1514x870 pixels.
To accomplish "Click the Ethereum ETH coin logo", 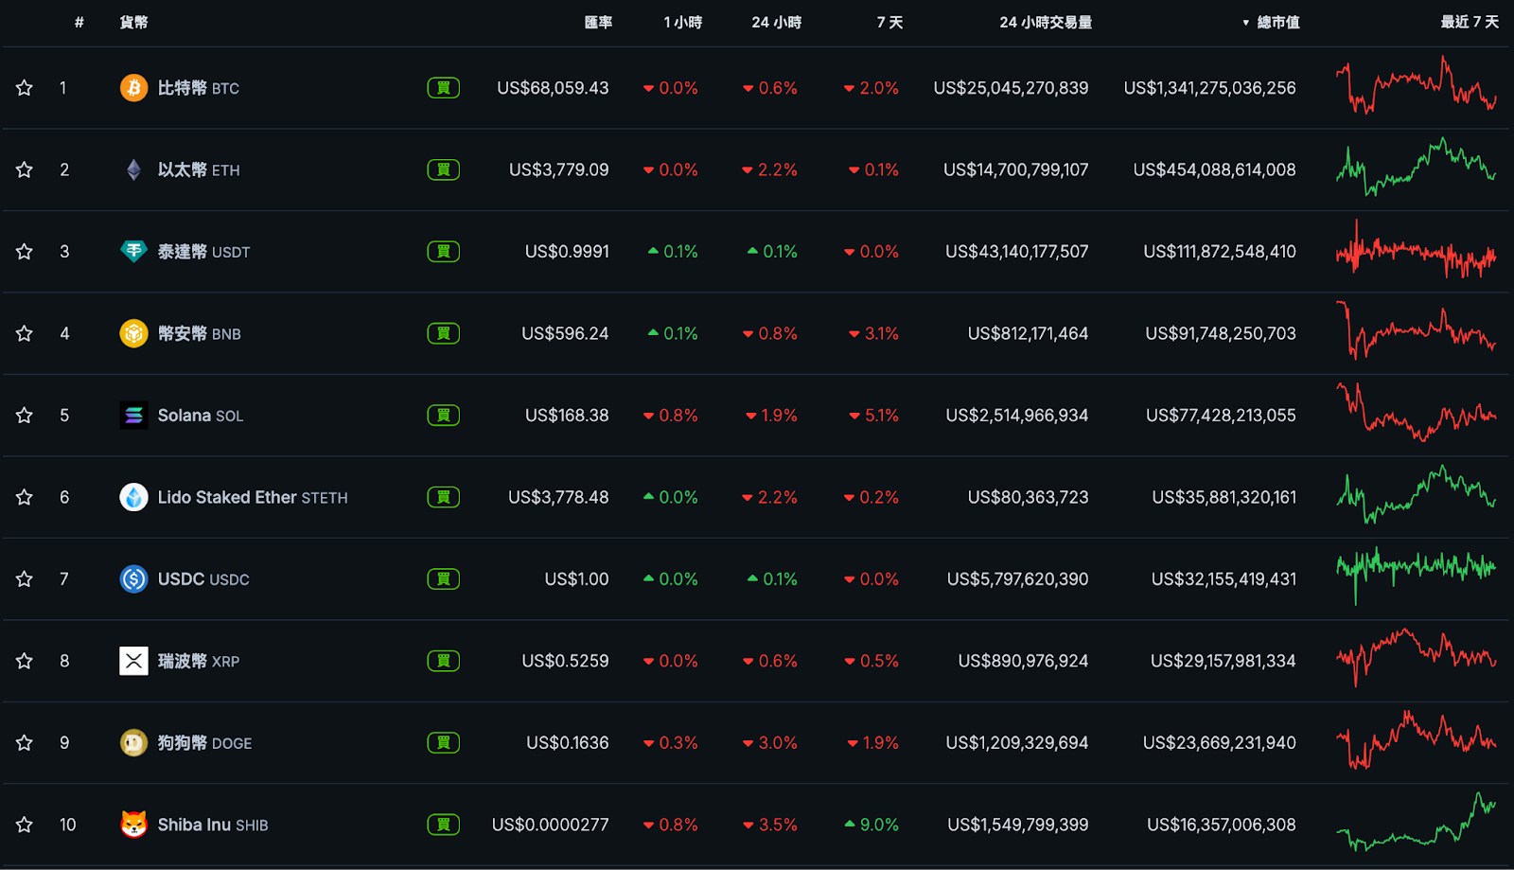I will click(133, 169).
